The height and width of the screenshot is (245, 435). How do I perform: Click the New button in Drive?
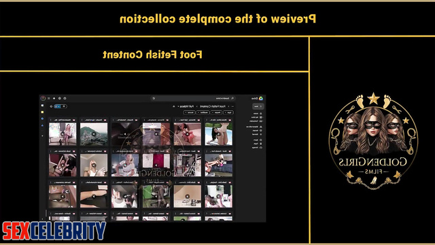[x=258, y=106]
